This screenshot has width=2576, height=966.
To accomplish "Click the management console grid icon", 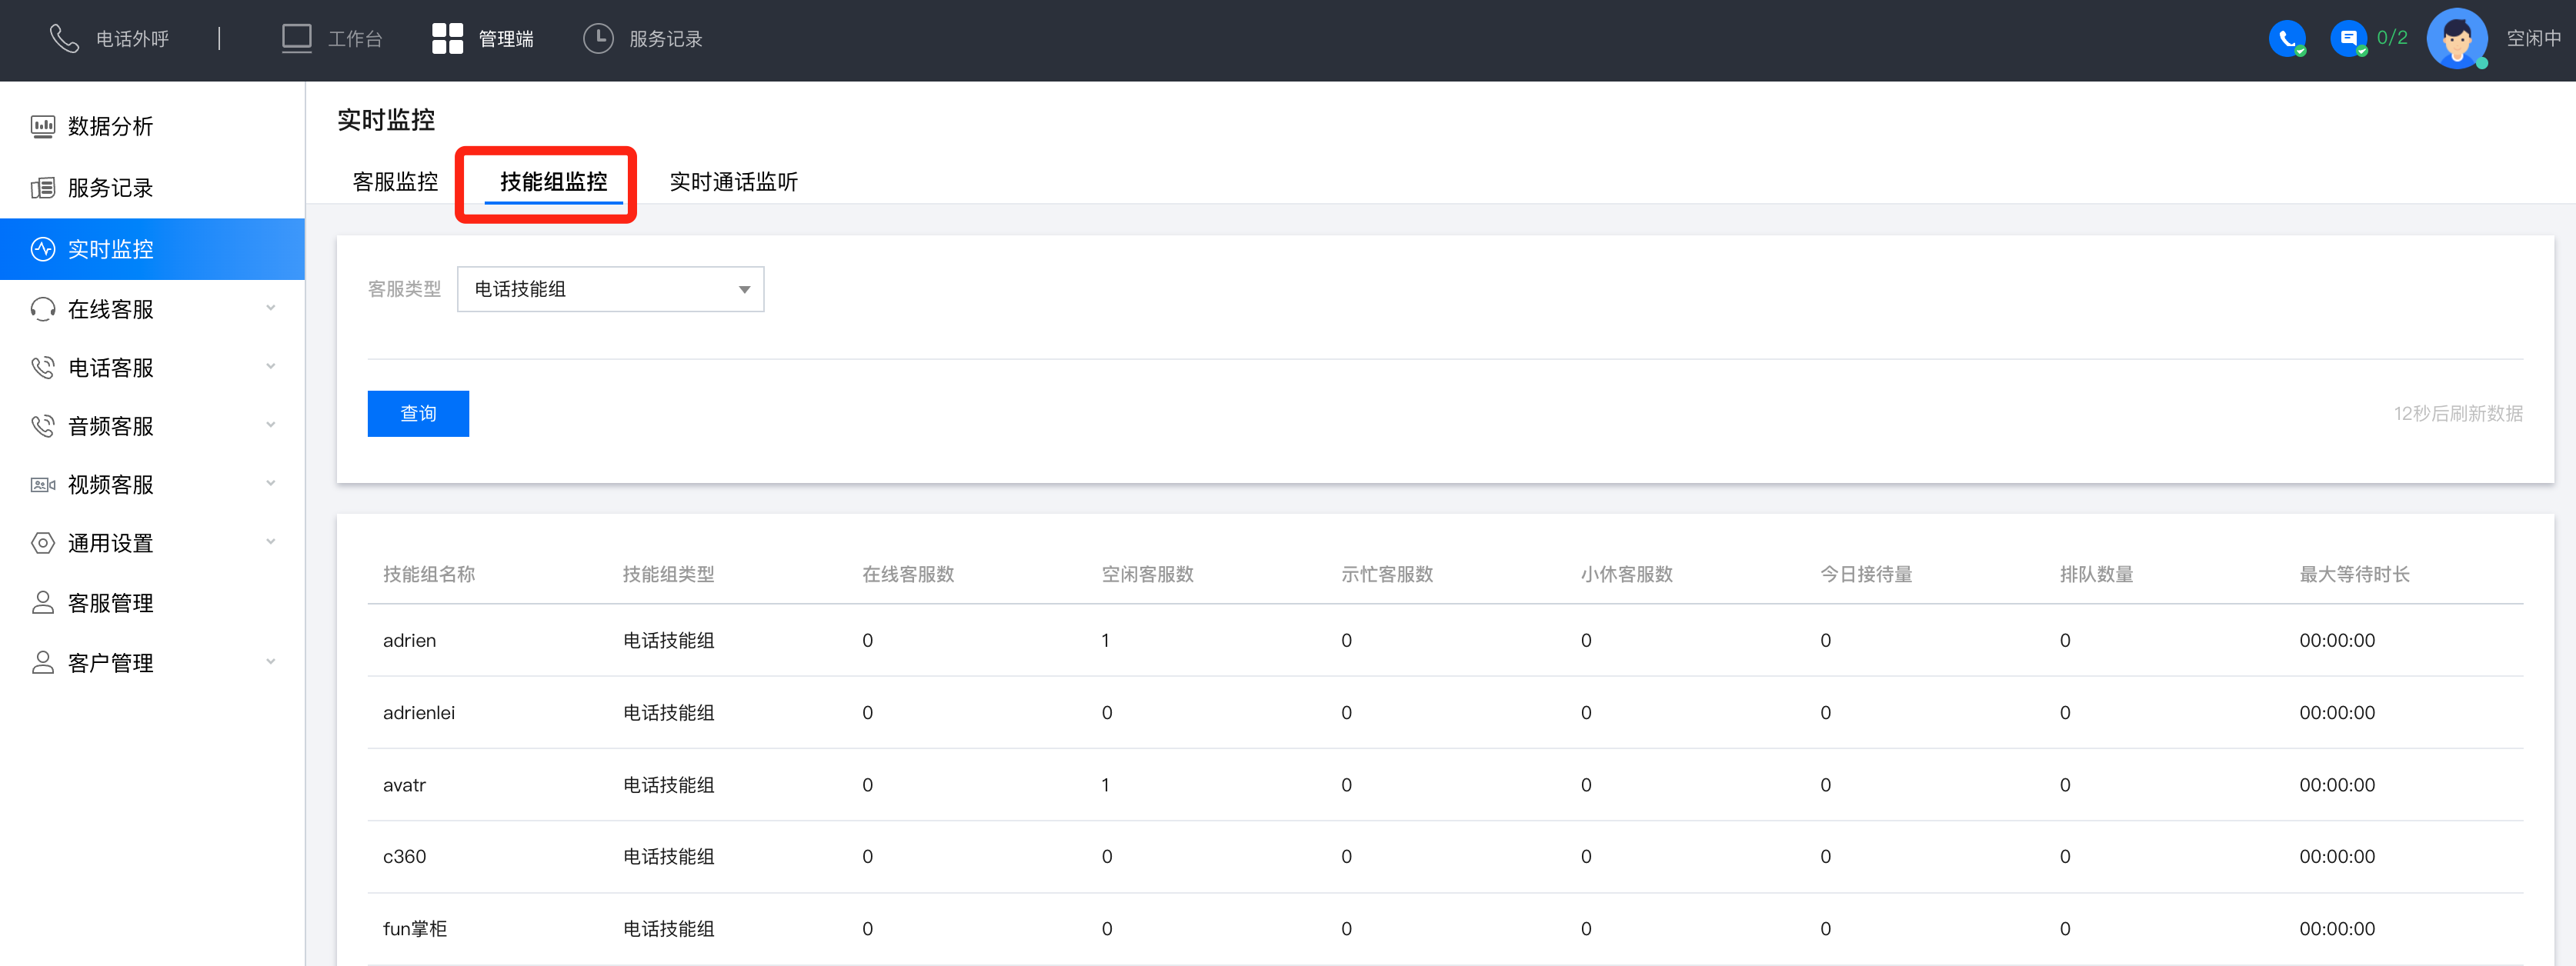I will pos(447,39).
